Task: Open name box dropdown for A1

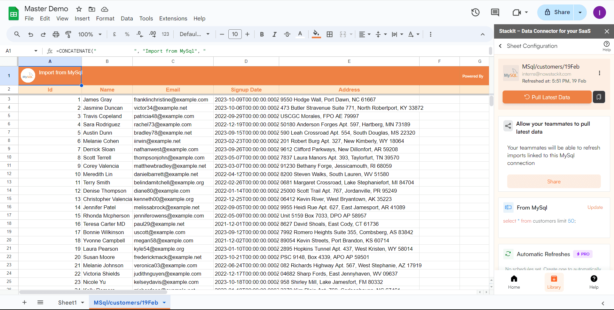Action: point(36,51)
